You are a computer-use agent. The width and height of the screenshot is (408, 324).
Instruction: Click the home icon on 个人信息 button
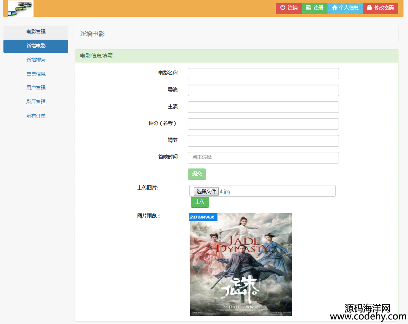pyautogui.click(x=334, y=8)
